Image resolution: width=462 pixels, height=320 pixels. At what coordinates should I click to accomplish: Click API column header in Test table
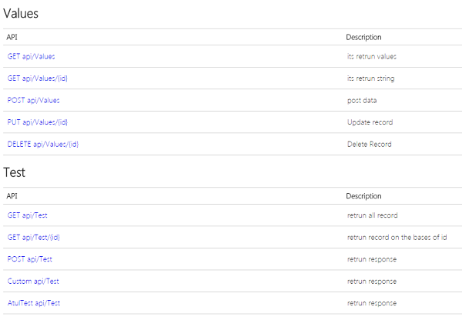[12, 196]
